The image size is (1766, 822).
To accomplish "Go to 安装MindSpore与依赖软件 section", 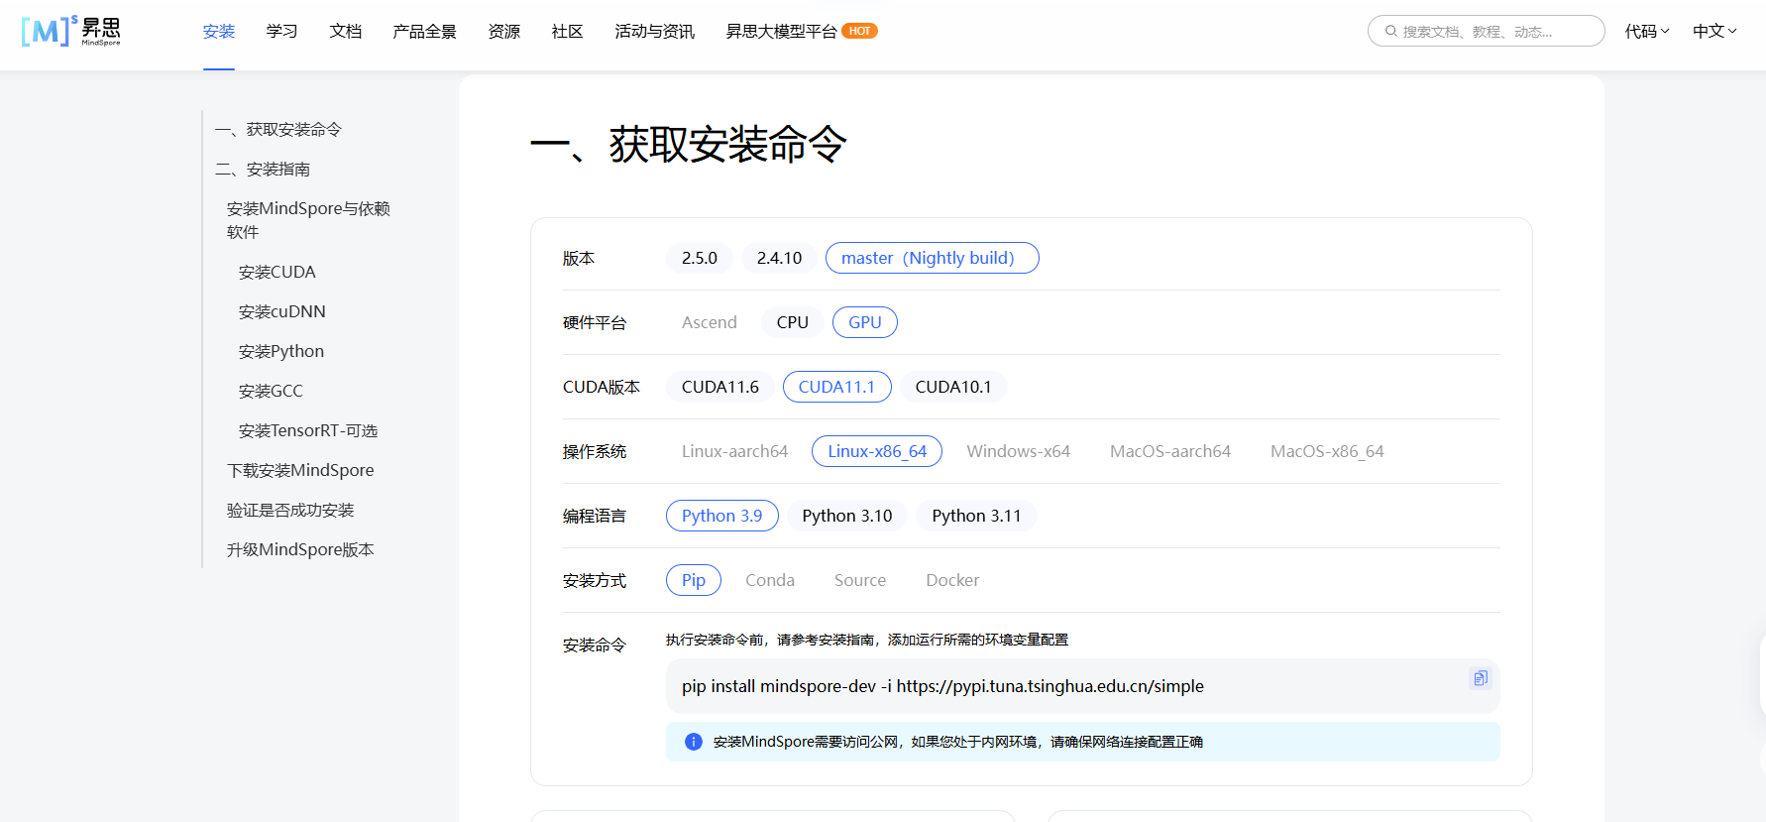I will (308, 220).
